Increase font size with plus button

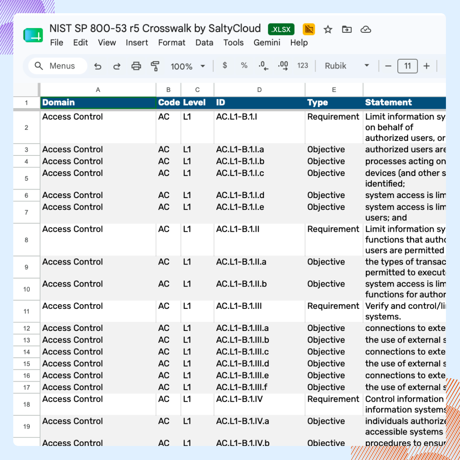tap(426, 66)
